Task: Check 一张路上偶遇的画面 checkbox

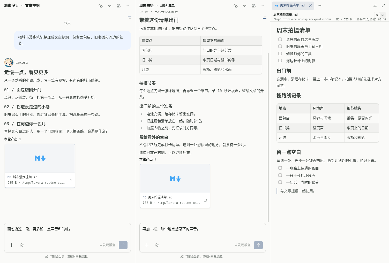Action: click(x=280, y=168)
